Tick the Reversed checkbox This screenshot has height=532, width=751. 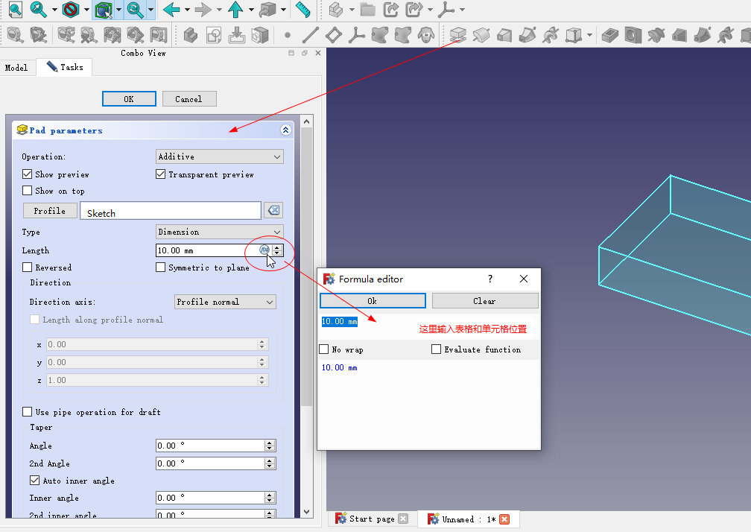point(28,267)
